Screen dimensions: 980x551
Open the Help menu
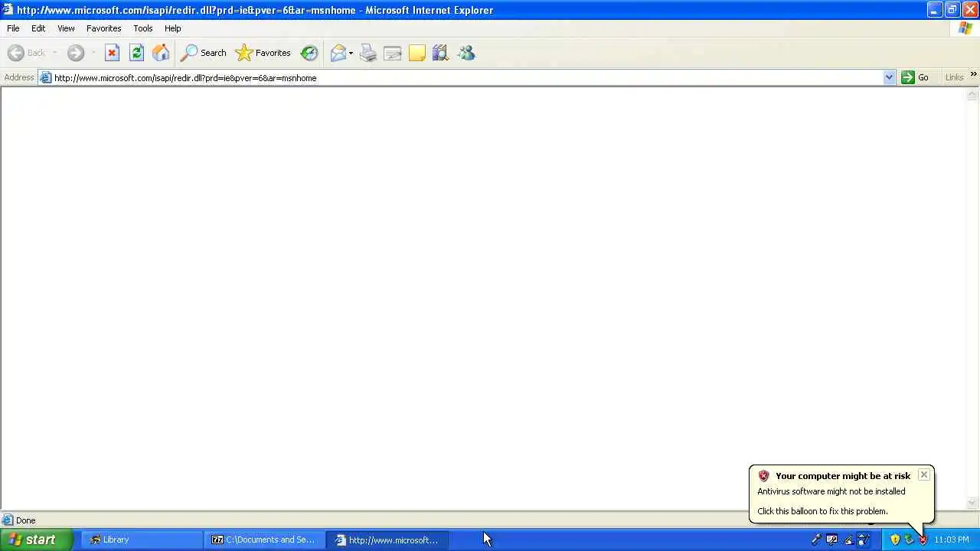173,28
